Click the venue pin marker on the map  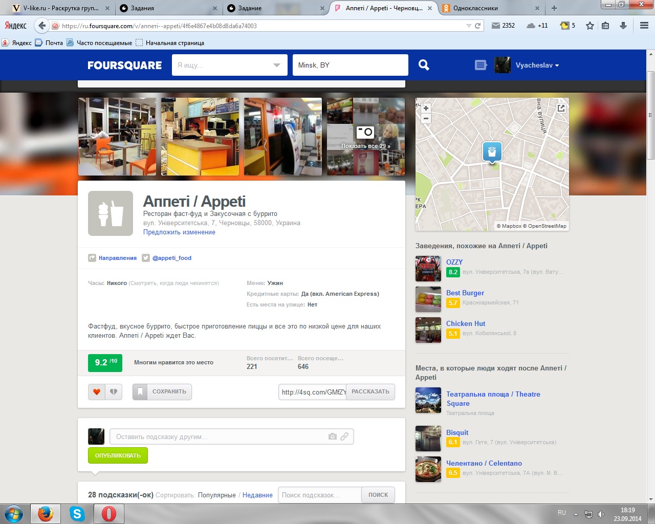coord(492,152)
